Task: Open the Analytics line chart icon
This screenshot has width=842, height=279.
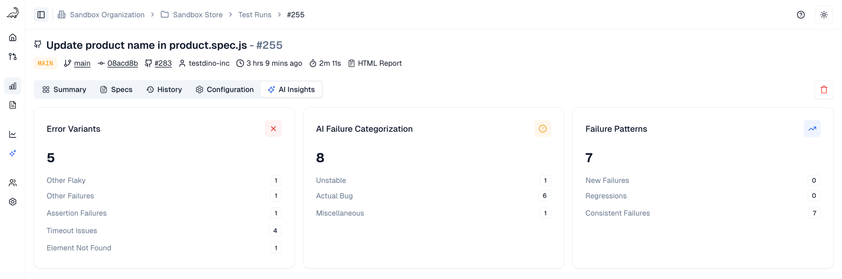Action: (12, 134)
